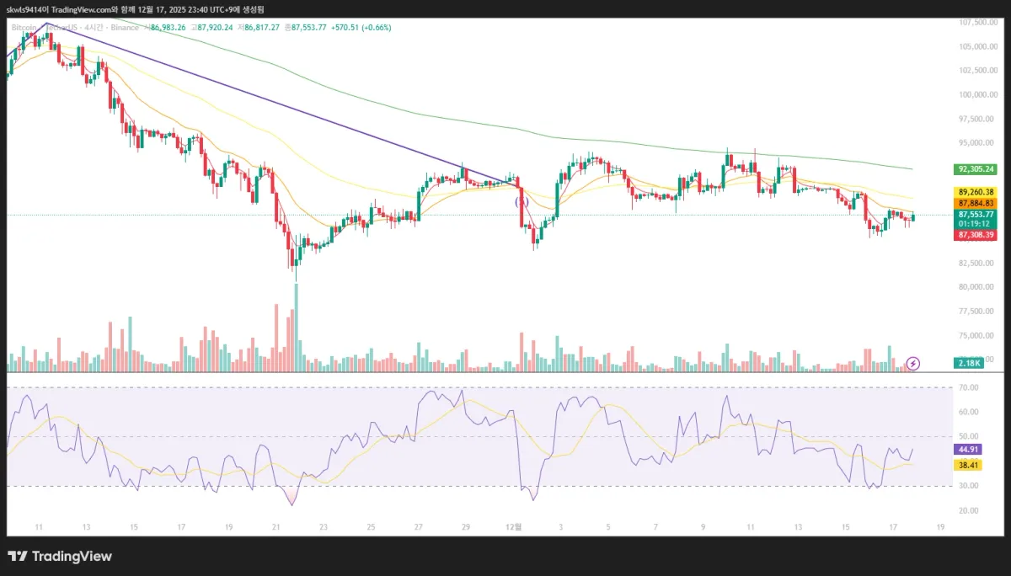Screen dimensions: 1011x576
Task: Click the low price value 86,817.27
Action: tap(262, 28)
